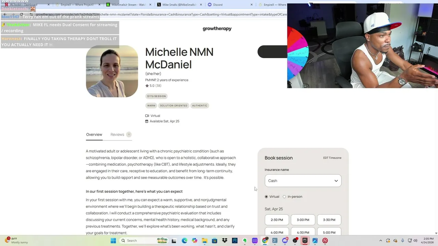
Task: Launch Microsoft Edge from the taskbar
Action: pyautogui.click(x=184, y=241)
